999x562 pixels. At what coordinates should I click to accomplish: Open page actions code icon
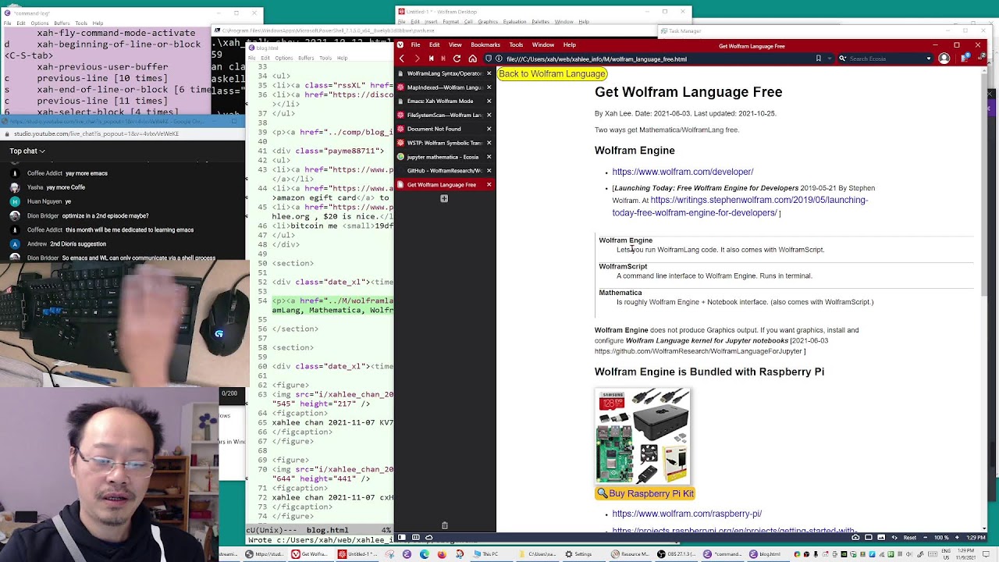point(894,537)
